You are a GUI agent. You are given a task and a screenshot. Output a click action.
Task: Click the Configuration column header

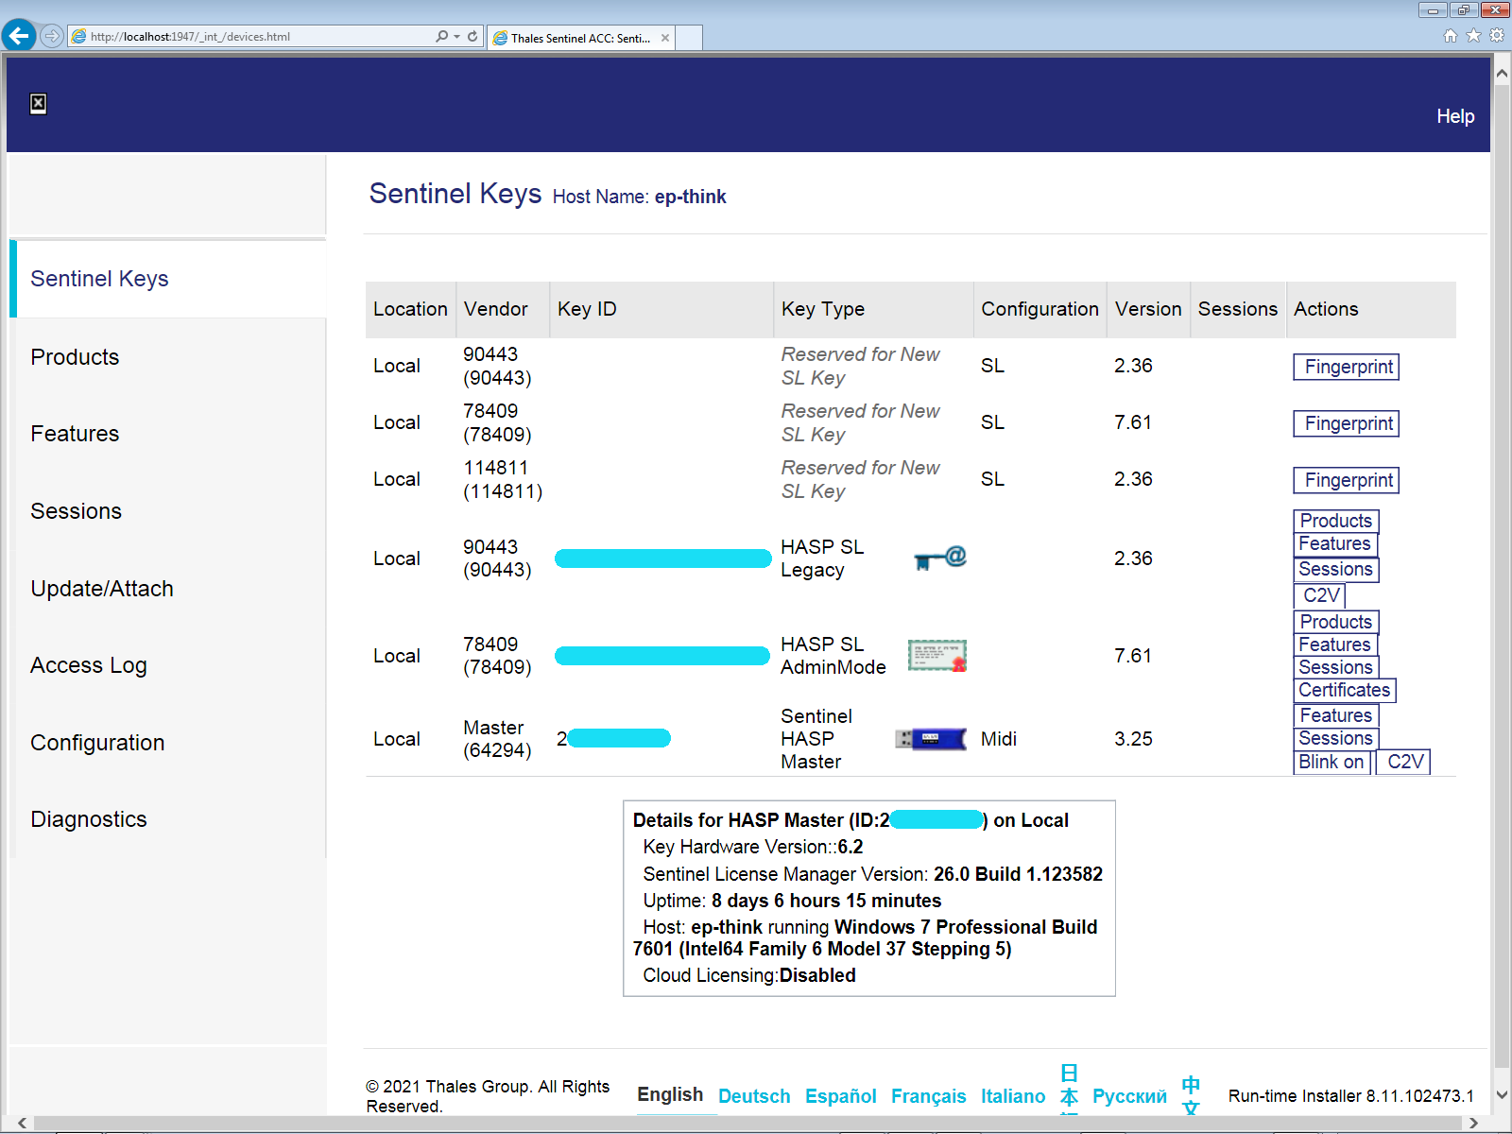pos(1039,309)
